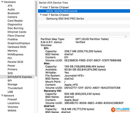Select USB in the sidebar
Screen dimensions: 130x113
click(10, 92)
